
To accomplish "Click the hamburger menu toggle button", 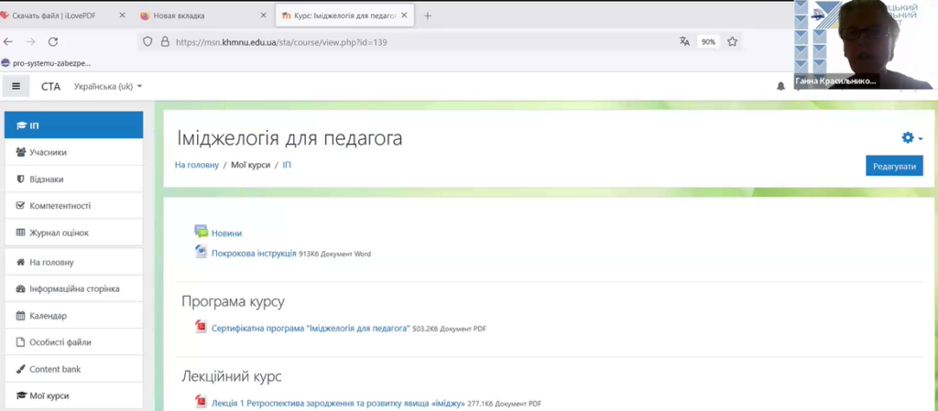I will pyautogui.click(x=16, y=86).
